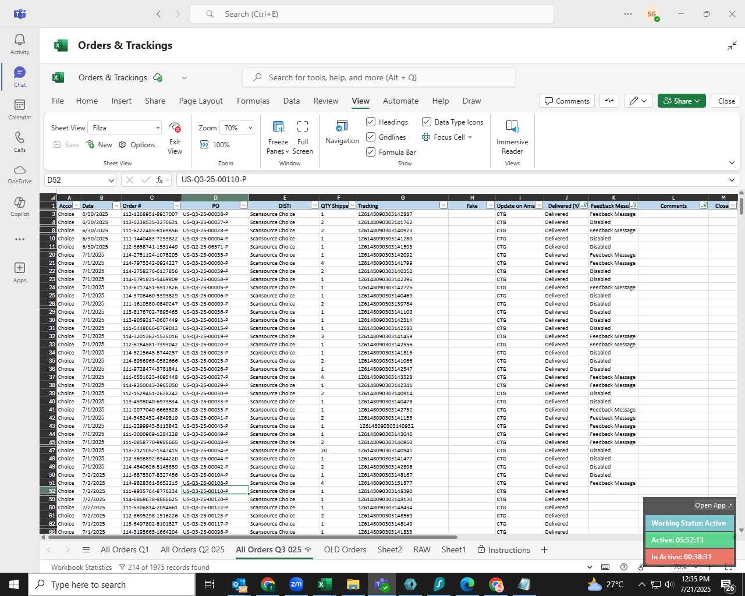This screenshot has width=745, height=596.
Task: Open Outlook from taskbar
Action: tap(239, 584)
